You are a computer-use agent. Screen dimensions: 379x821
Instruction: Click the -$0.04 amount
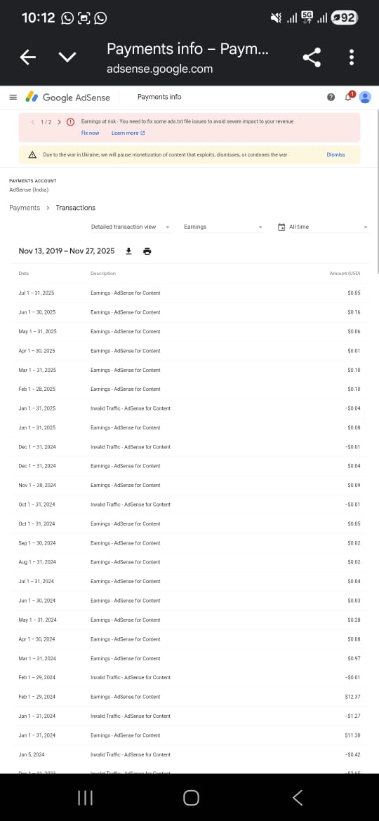click(x=353, y=408)
